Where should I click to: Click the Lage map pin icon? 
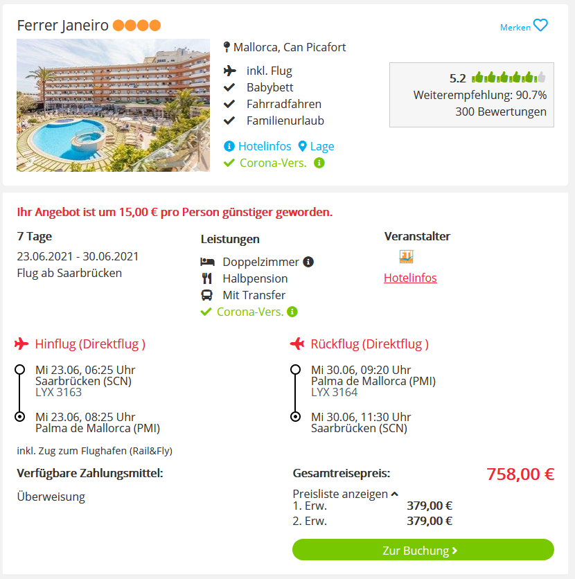pos(302,146)
